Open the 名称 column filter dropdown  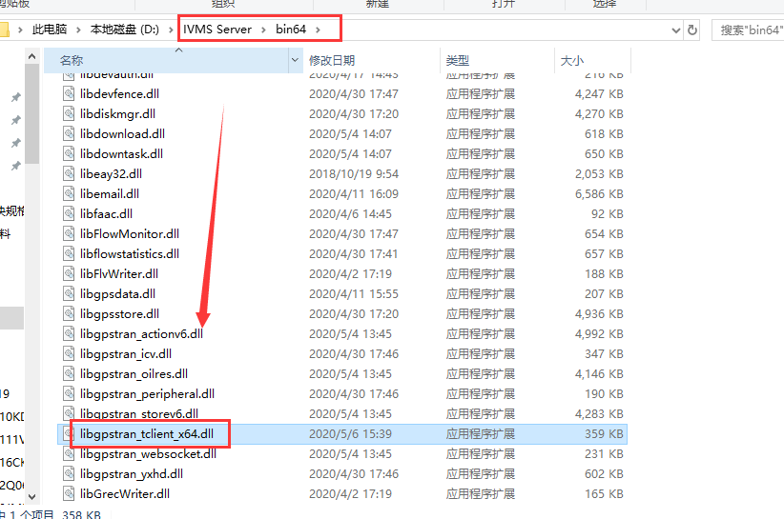pos(295,60)
